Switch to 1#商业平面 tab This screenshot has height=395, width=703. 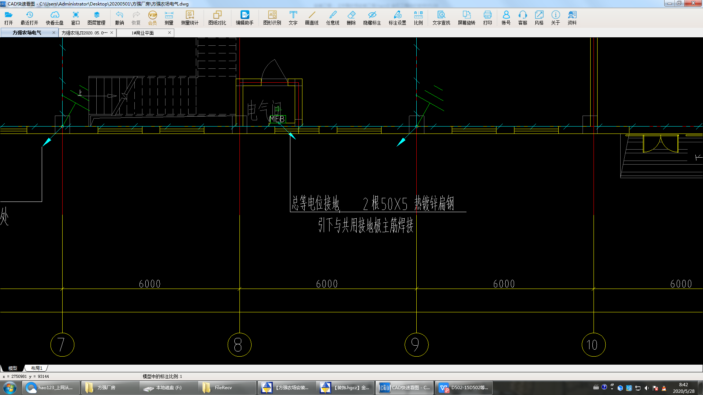[142, 32]
